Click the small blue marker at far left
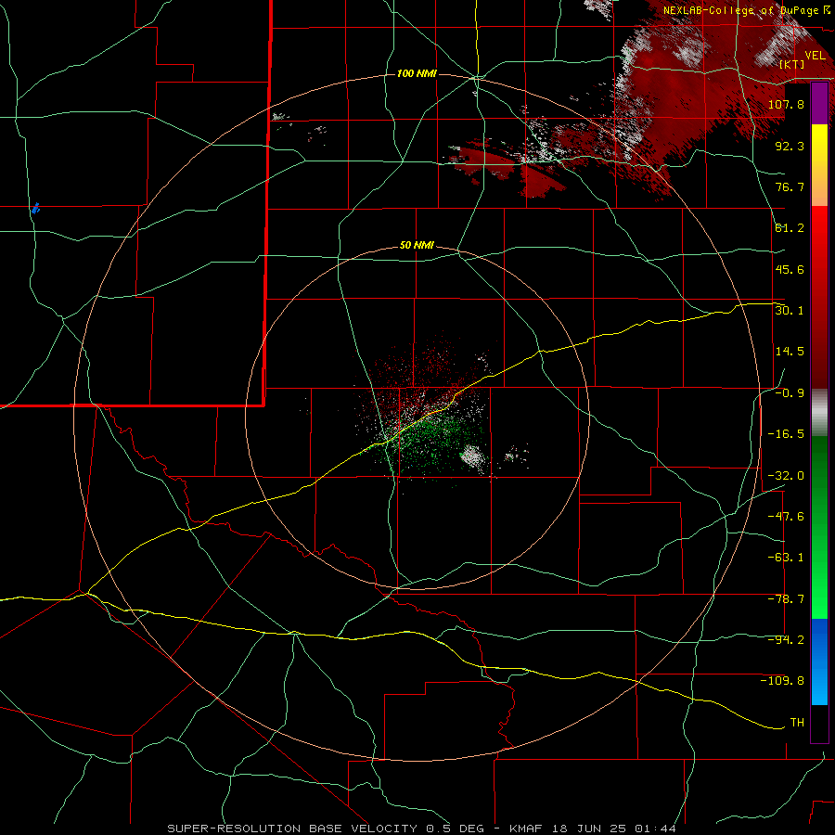The height and width of the screenshot is (835, 835). coord(35,208)
